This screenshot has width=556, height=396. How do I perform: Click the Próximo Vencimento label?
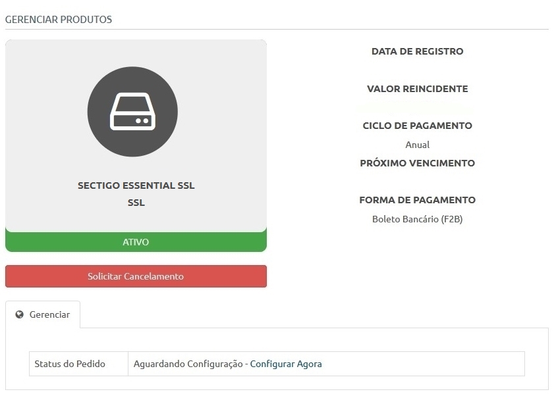418,163
